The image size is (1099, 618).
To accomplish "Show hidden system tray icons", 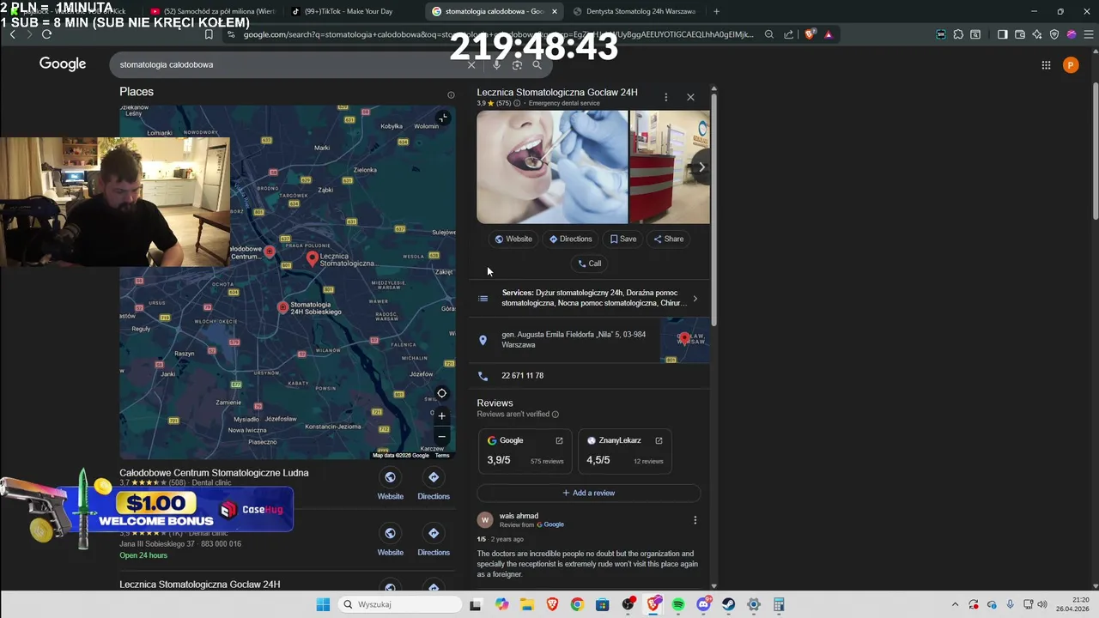I will tap(955, 604).
